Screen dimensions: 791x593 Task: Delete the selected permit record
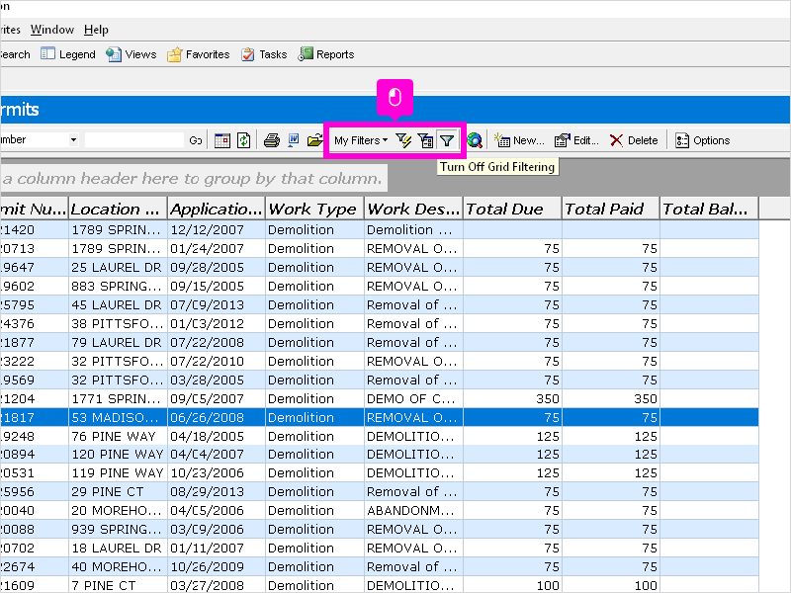[x=634, y=140]
